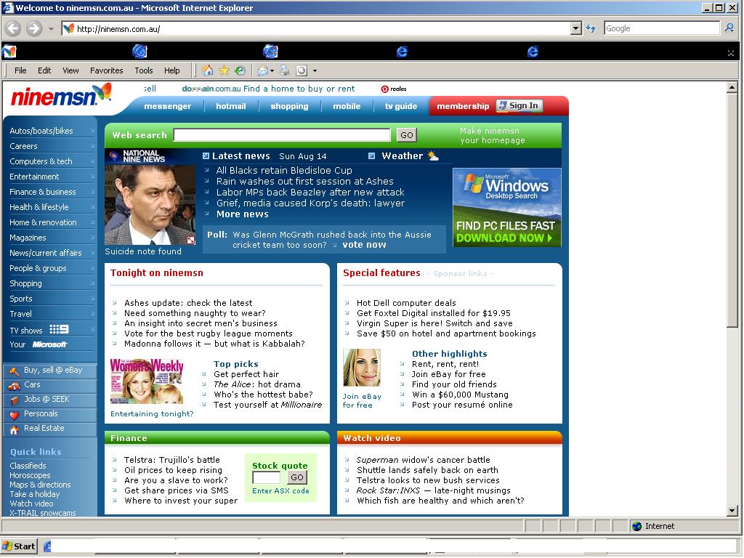
Task: Click the Buy, sell @ eBay gavel icon
Action: point(15,371)
